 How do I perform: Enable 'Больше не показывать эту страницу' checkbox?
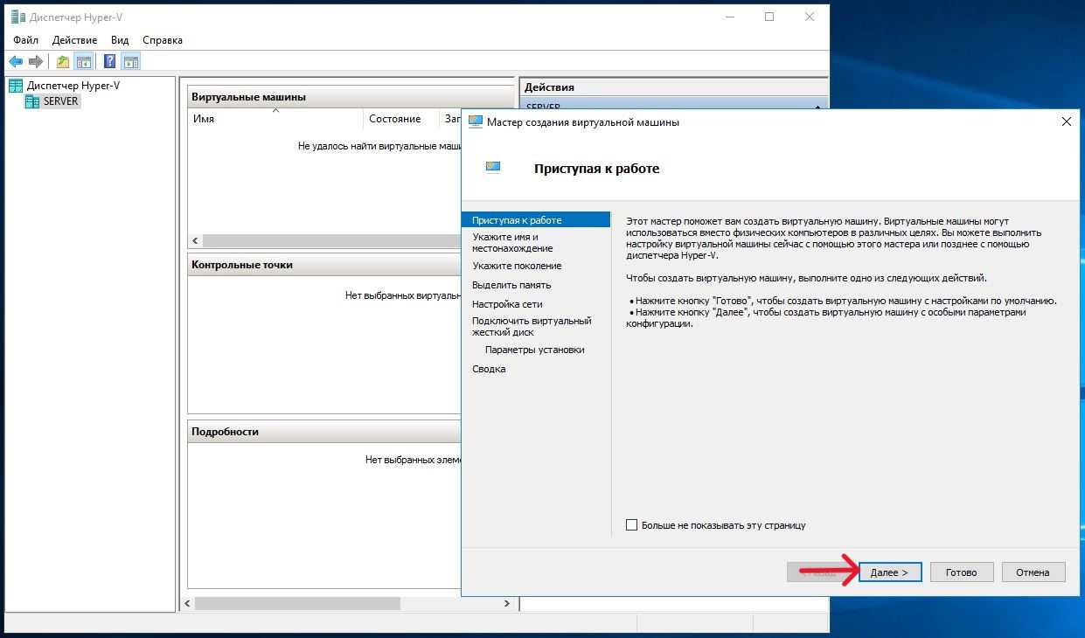click(632, 525)
